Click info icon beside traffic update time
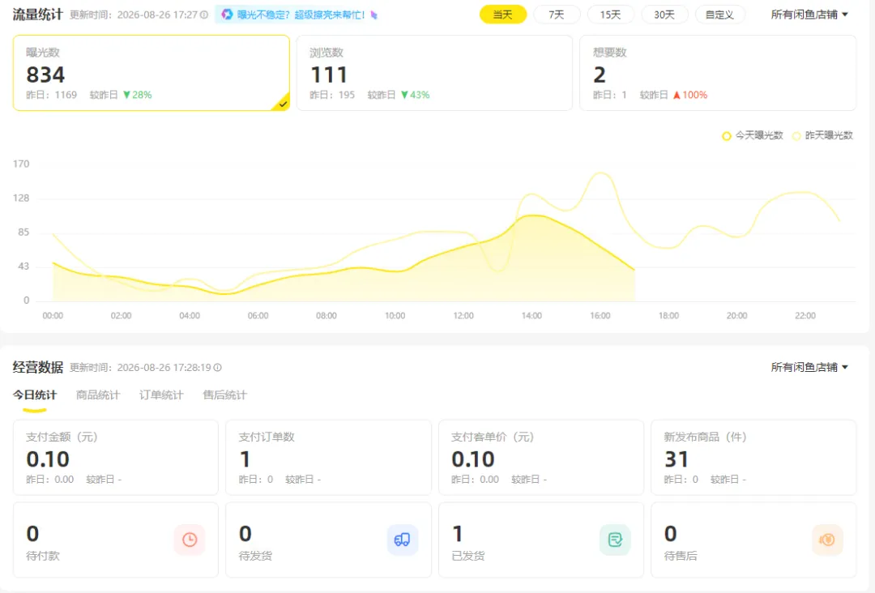Image resolution: width=875 pixels, height=593 pixels. (204, 15)
